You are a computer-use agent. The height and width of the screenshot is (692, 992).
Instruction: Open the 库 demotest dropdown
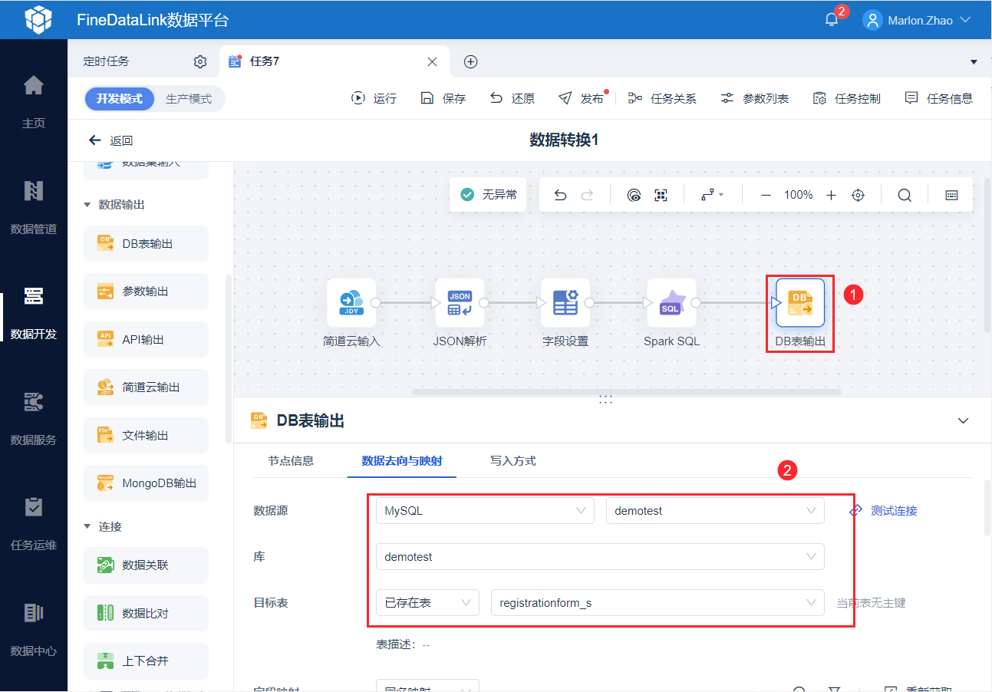[x=600, y=557]
